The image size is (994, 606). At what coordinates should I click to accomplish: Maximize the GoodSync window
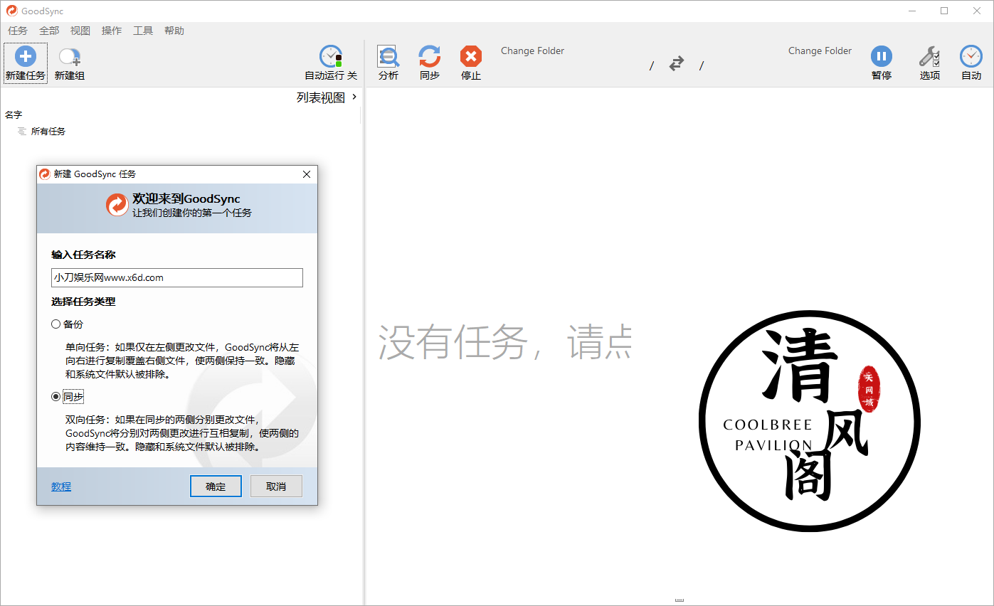tap(944, 11)
